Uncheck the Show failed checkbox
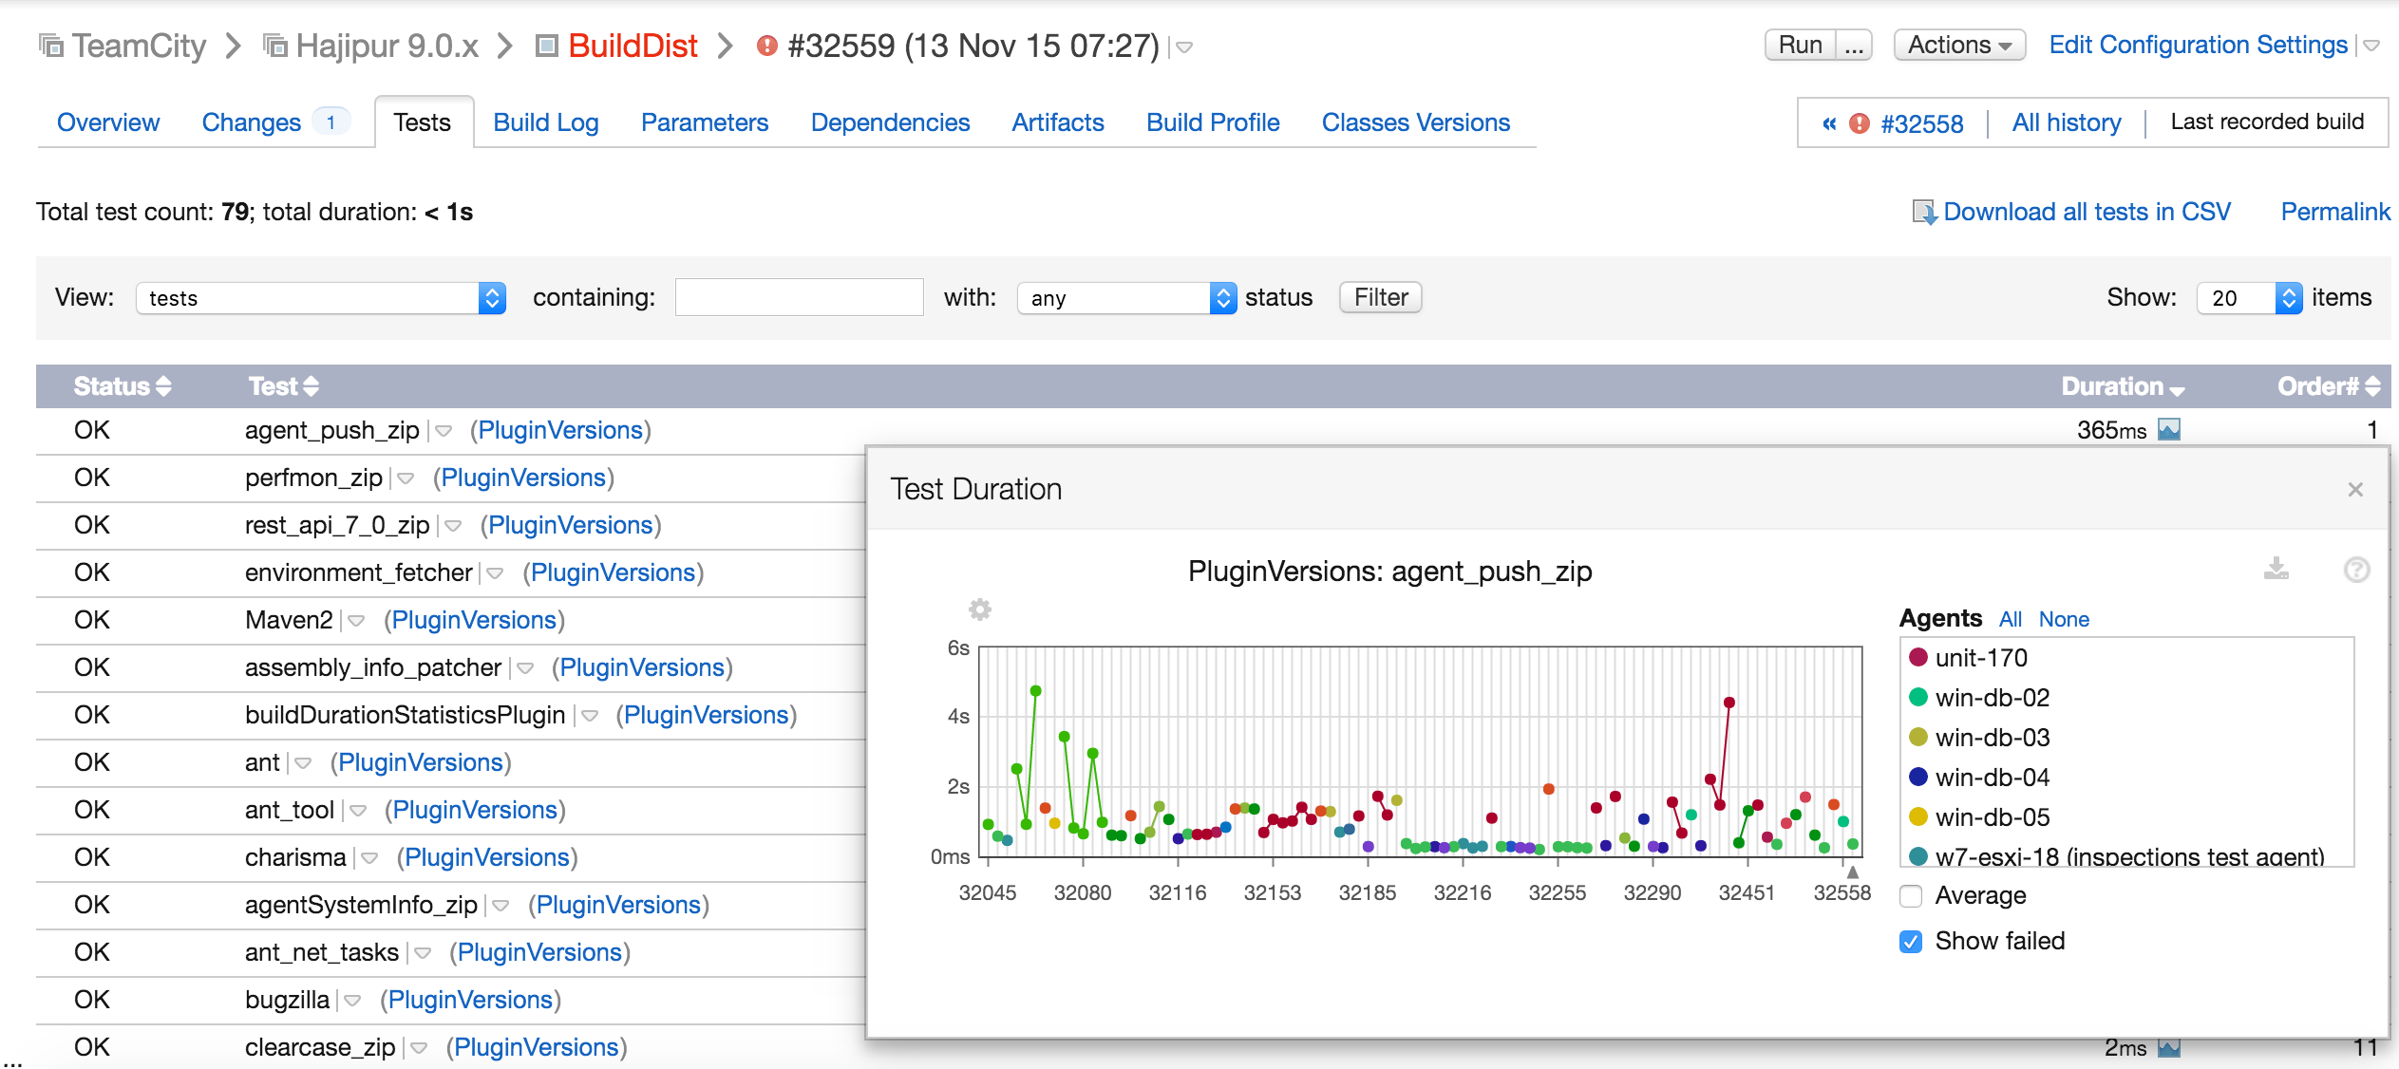This screenshot has height=1069, width=2399. [1912, 941]
